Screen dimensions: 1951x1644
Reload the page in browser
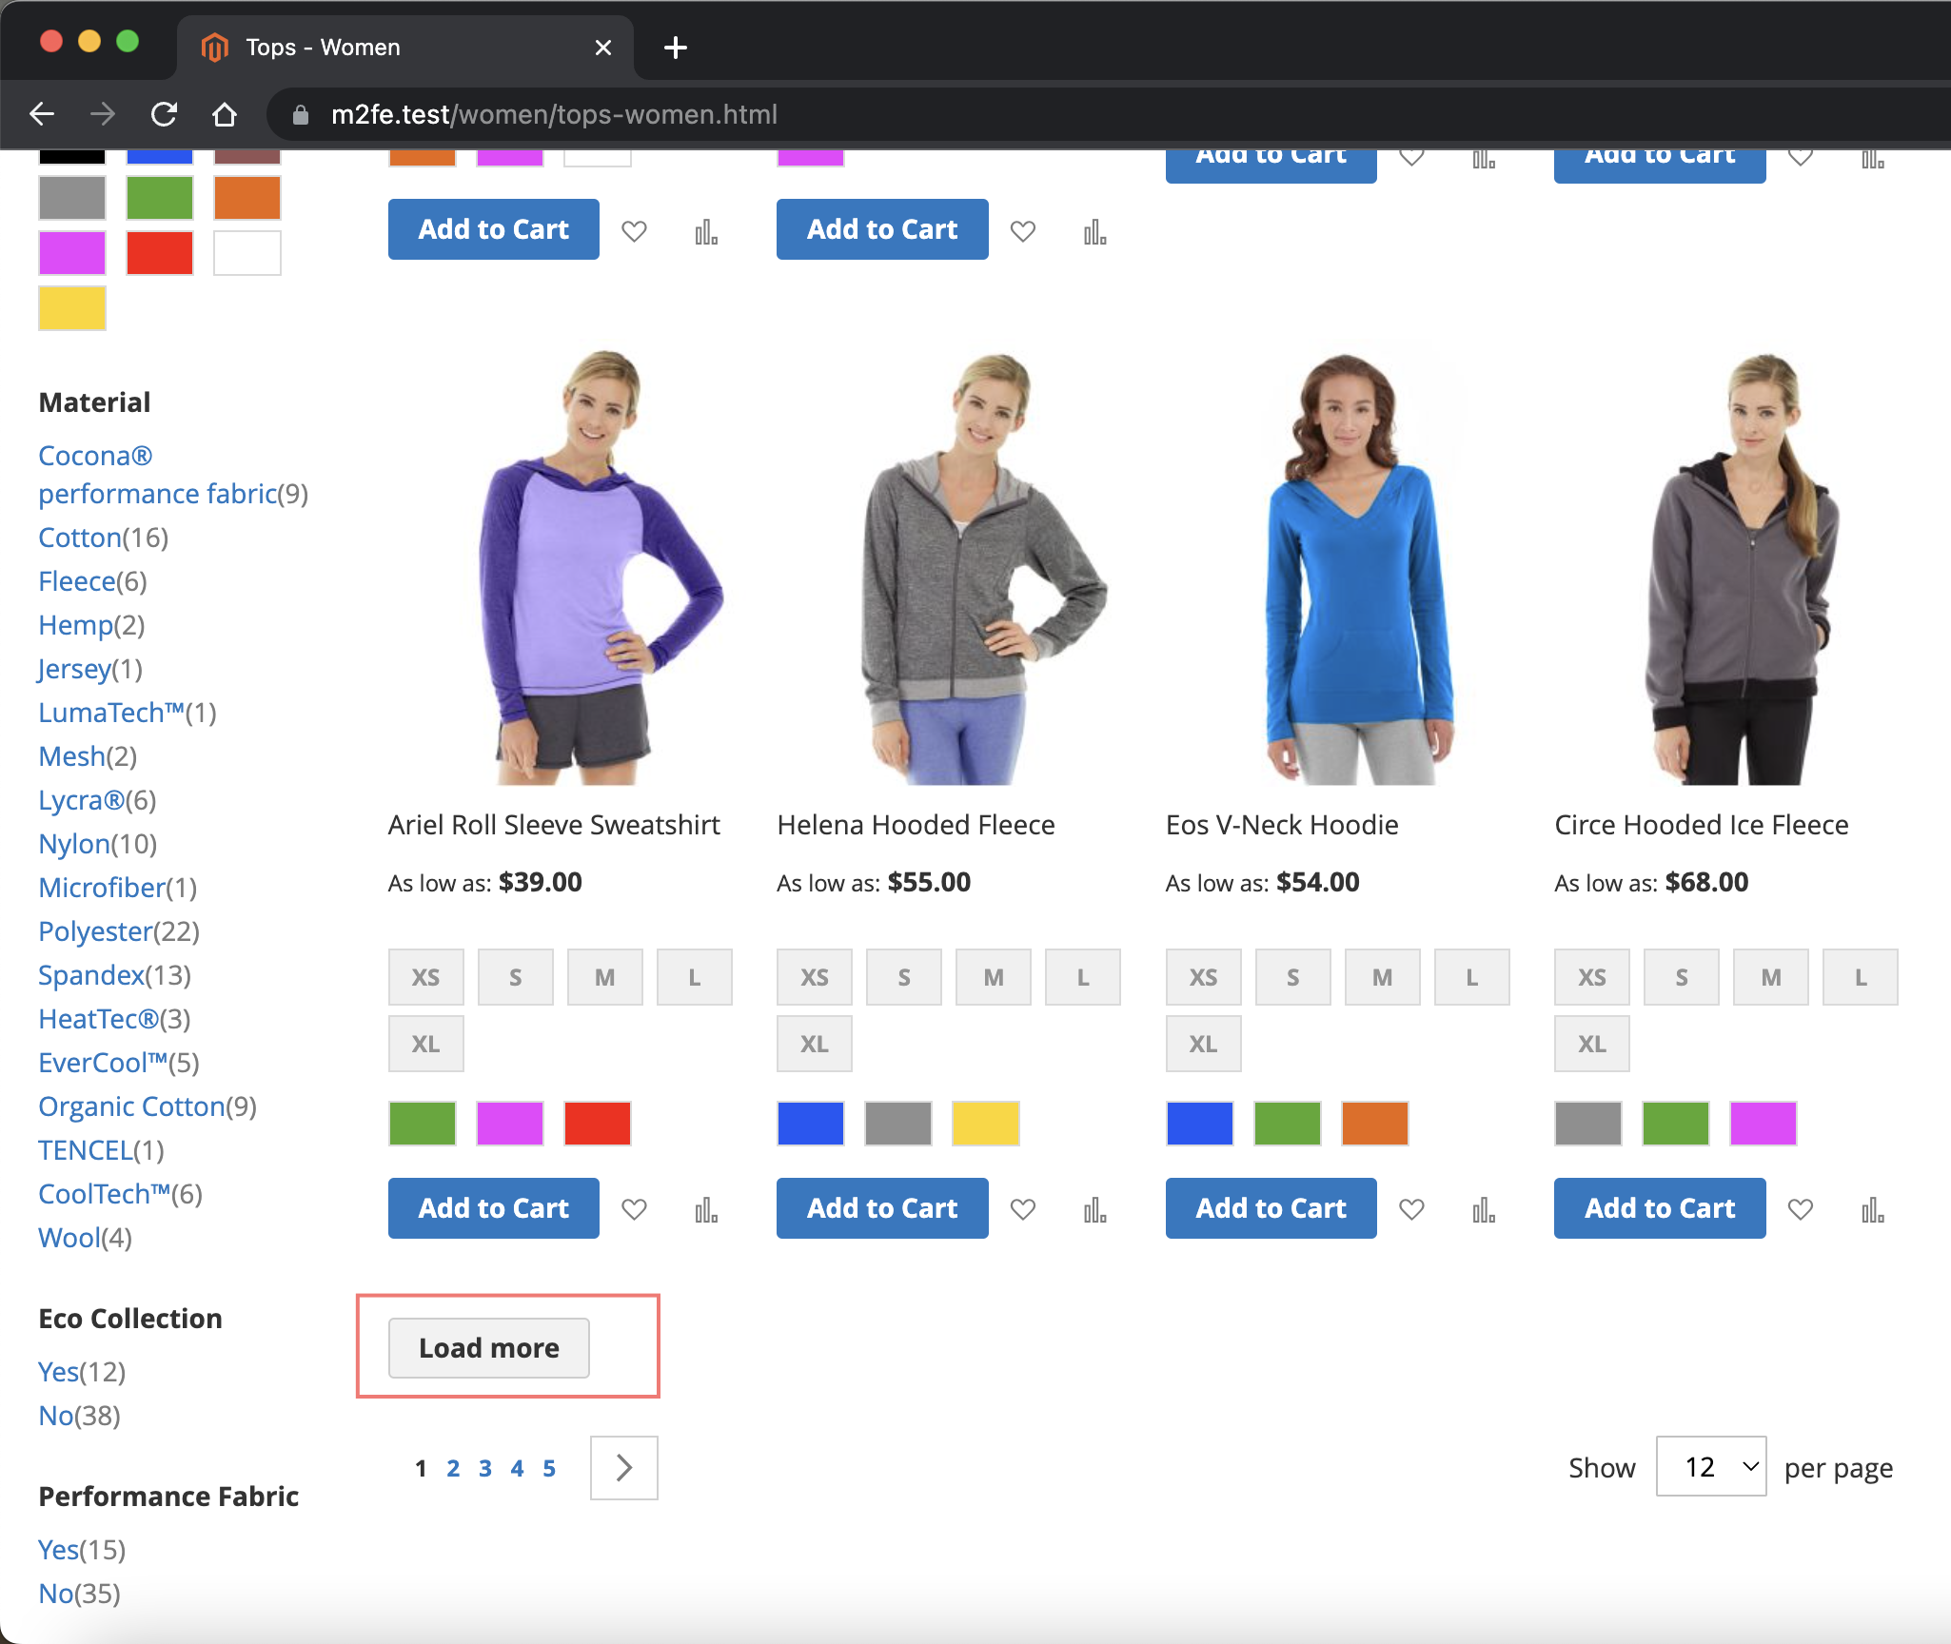165,114
